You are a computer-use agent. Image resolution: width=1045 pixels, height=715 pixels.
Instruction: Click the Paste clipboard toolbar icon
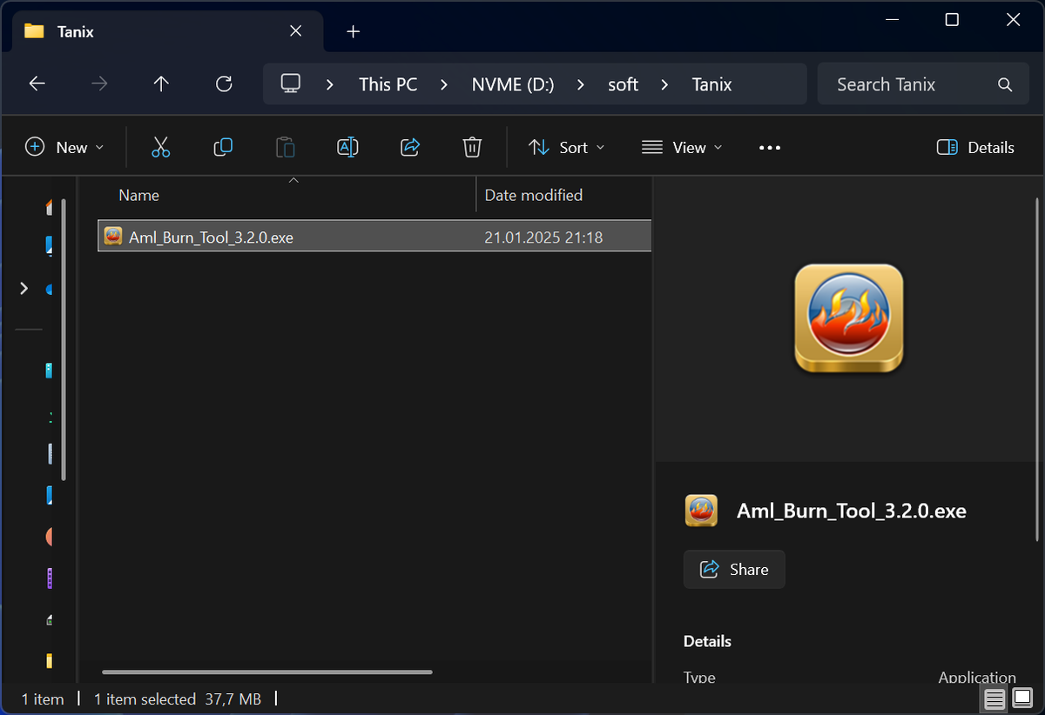[285, 147]
